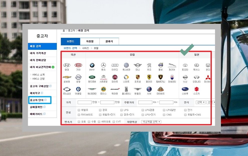This screenshot has width=248, height=156.
Task: Select the Infiniti (인피니티) logo
Action: pyautogui.click(x=196, y=77)
